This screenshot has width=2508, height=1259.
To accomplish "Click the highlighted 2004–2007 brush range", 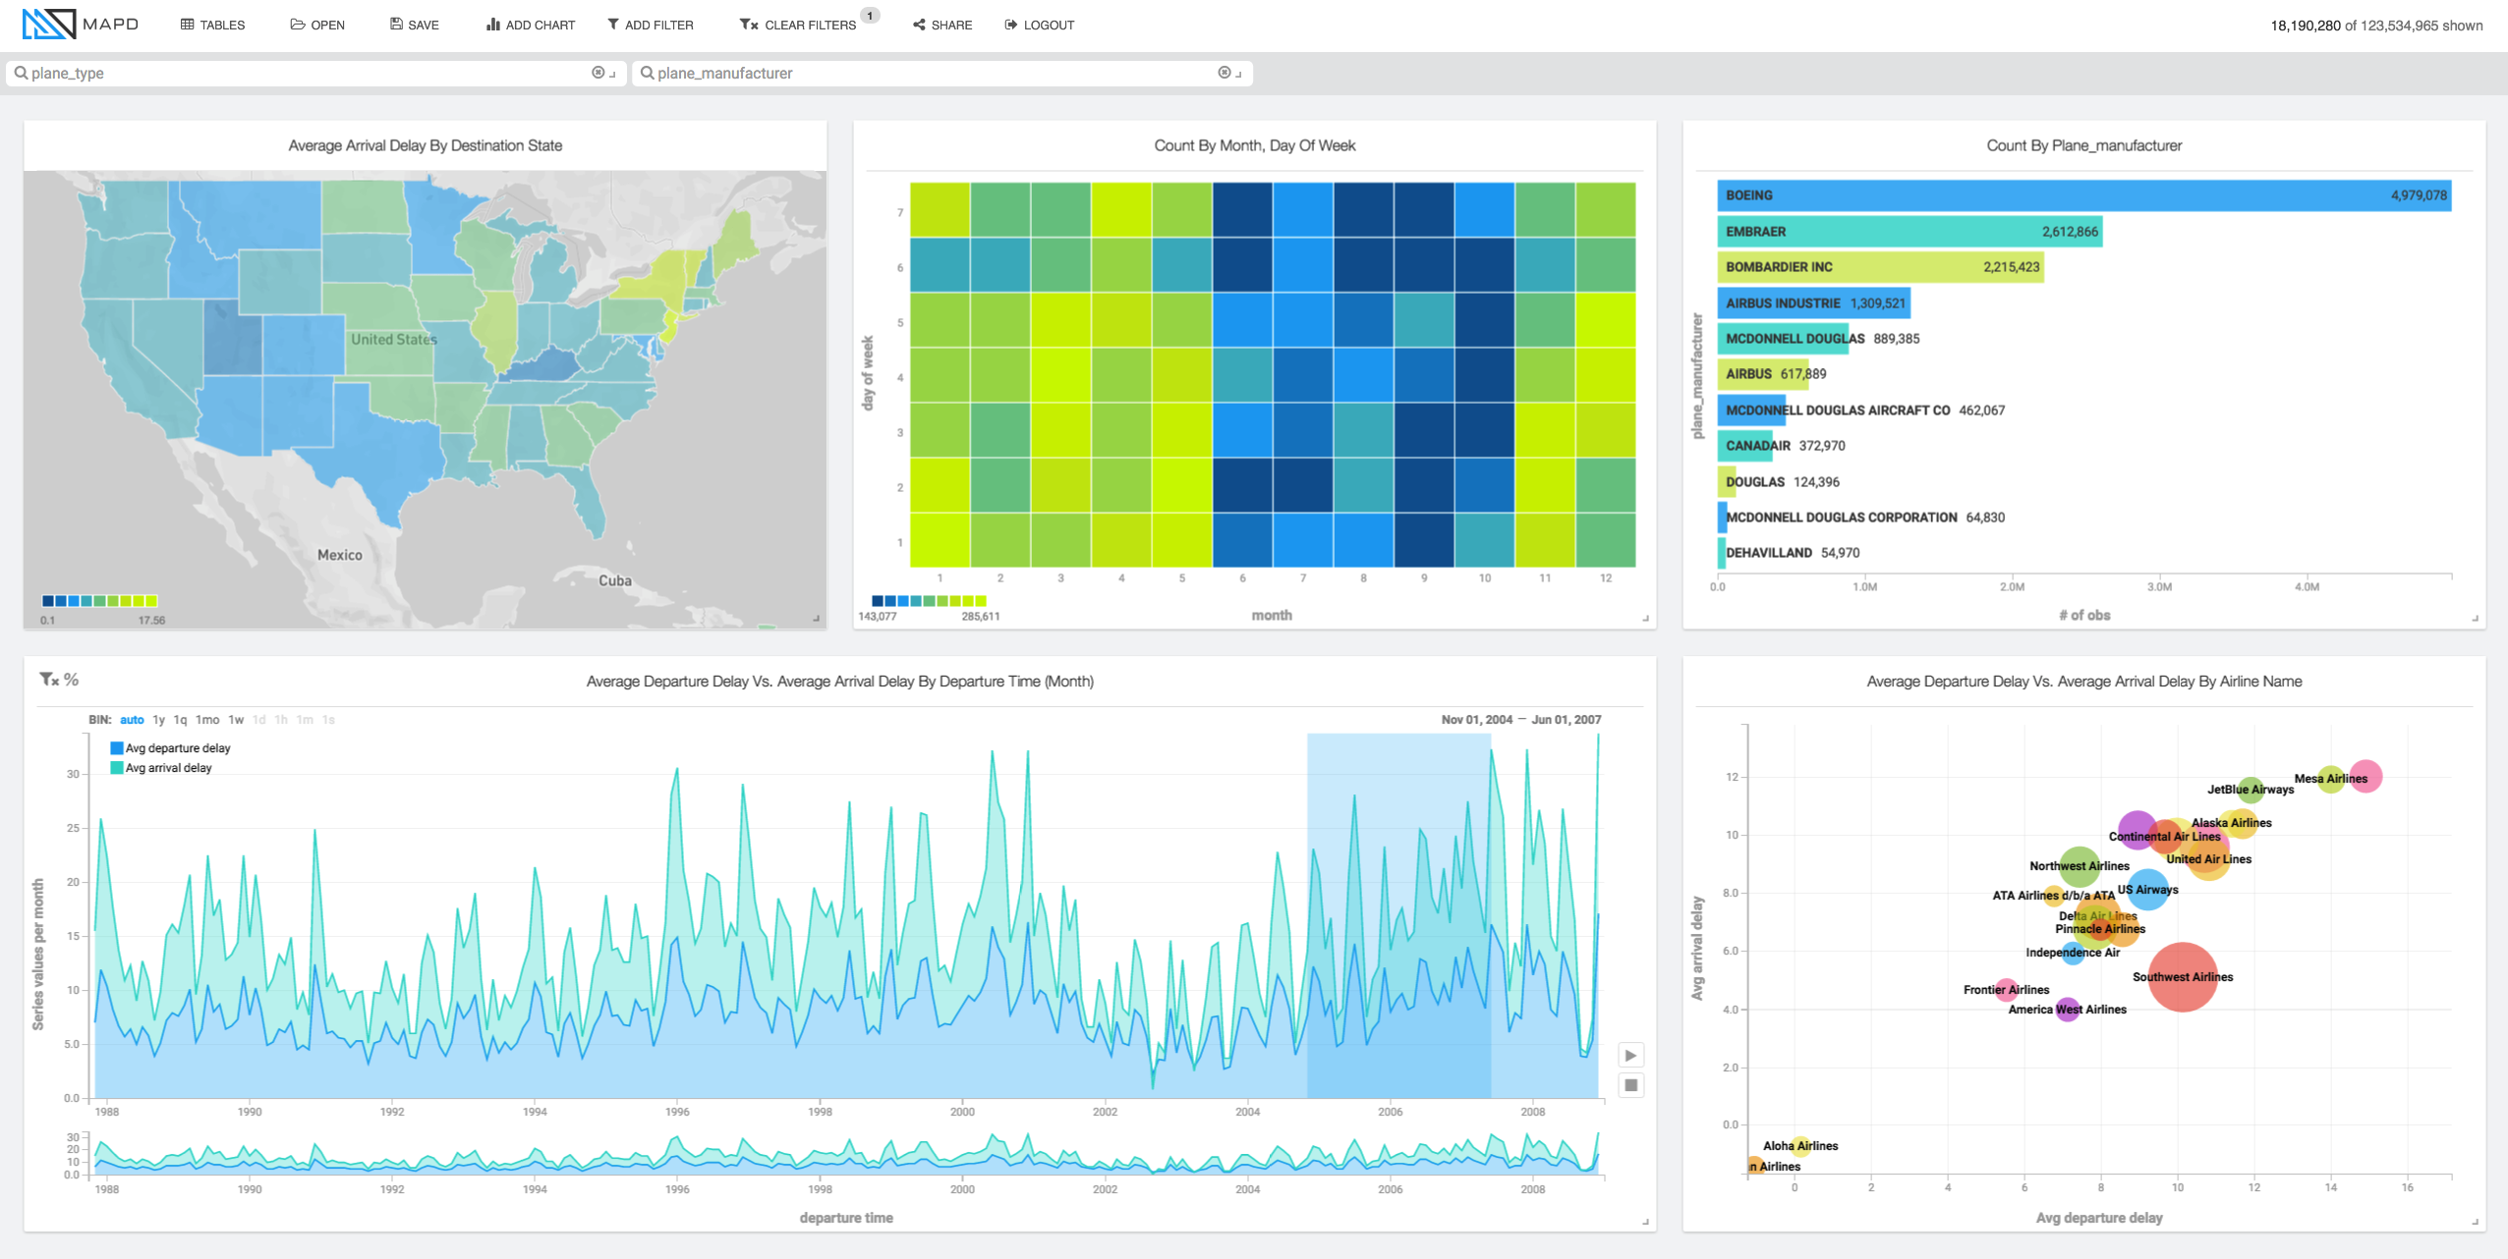I will click(x=1398, y=915).
